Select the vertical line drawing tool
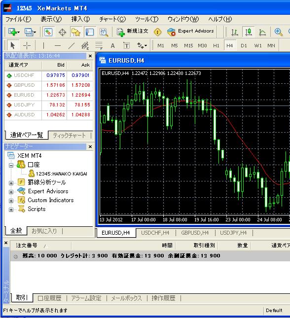Screen dimensions: 290x318 43,46
